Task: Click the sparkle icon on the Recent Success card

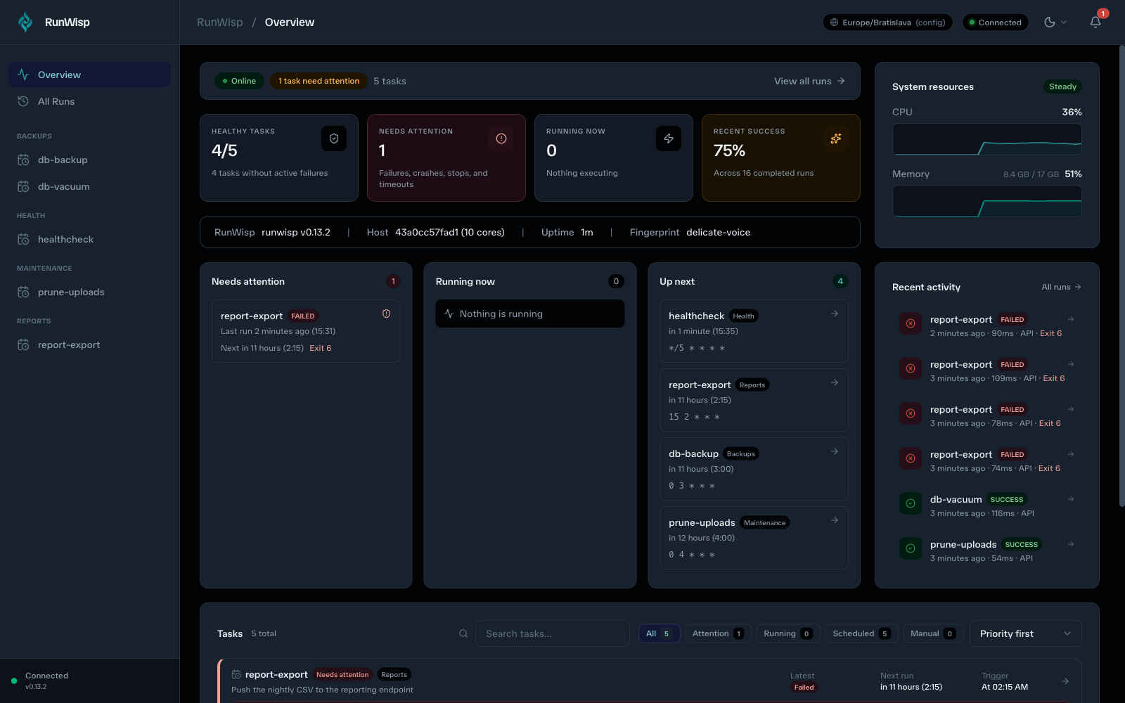Action: click(x=836, y=138)
